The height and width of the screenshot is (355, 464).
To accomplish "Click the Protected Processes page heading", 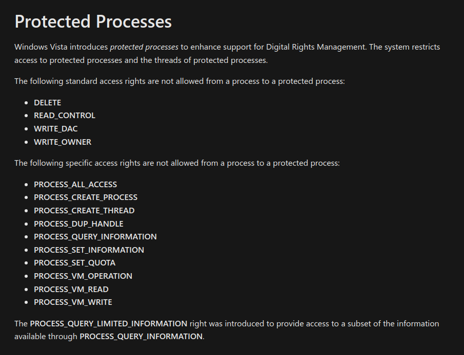I will point(93,21).
